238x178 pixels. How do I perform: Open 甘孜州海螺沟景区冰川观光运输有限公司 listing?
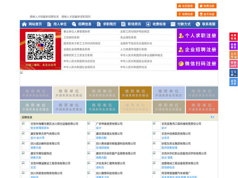pyautogui.click(x=54, y=124)
